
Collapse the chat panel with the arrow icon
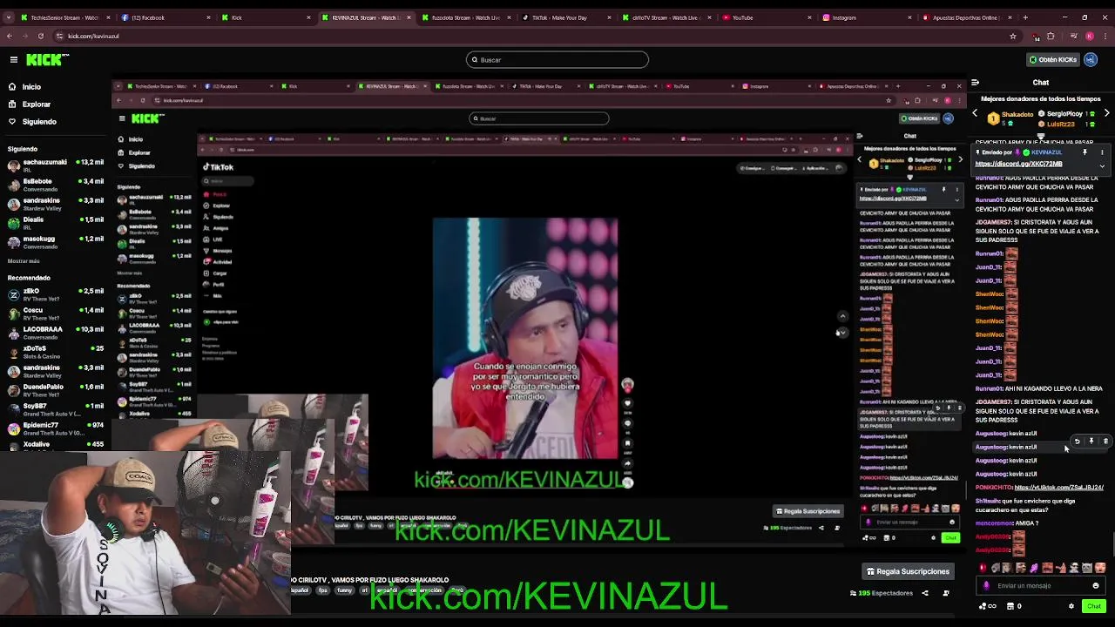click(x=975, y=83)
